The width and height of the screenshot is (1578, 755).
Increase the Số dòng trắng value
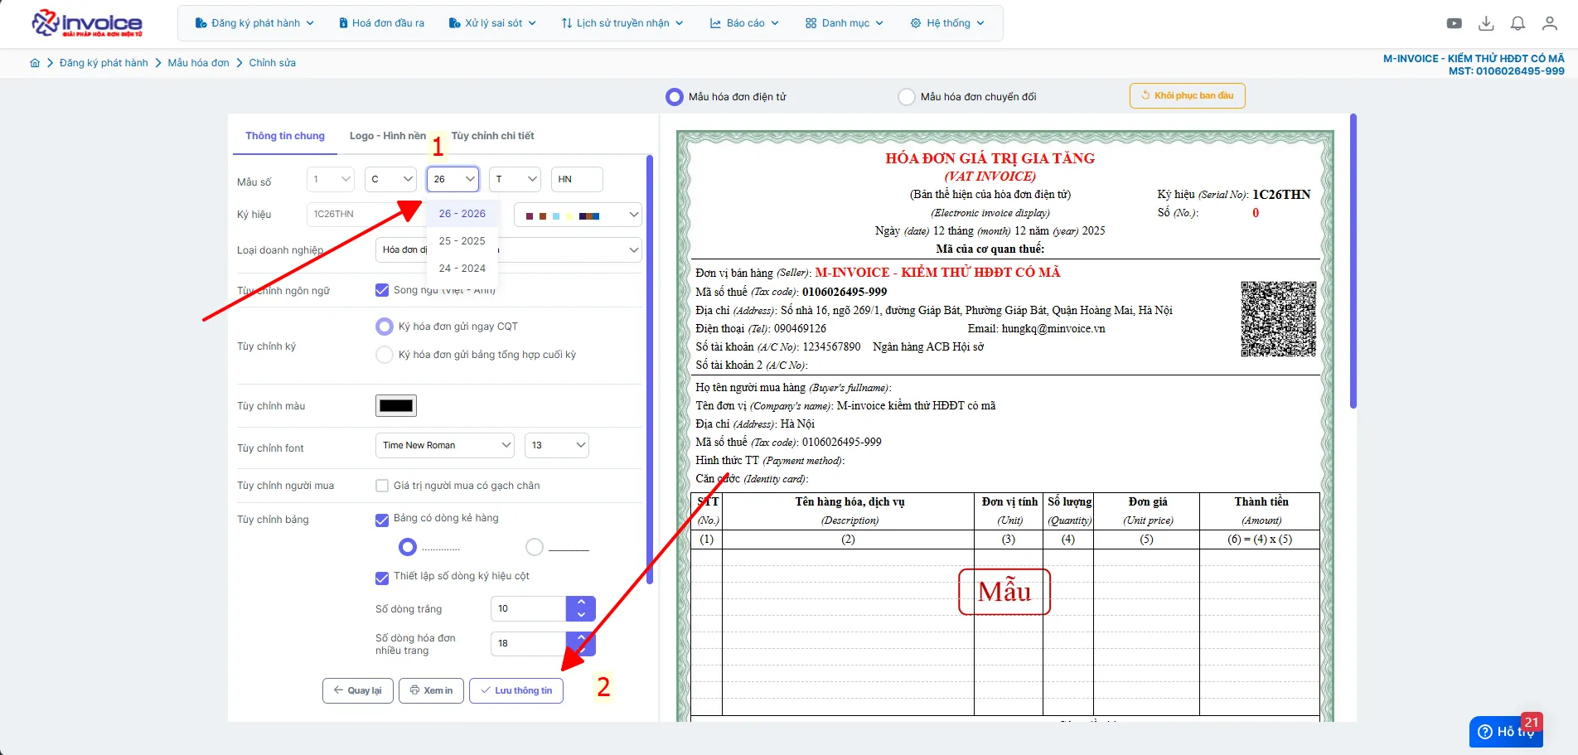tap(581, 603)
